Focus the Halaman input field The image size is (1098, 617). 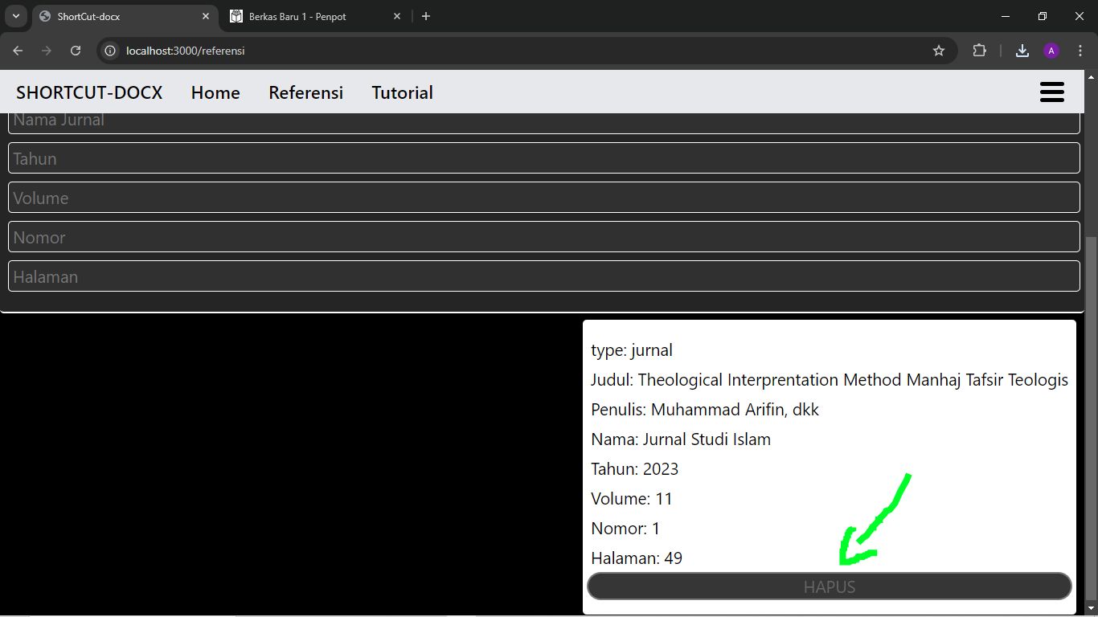tap(544, 276)
